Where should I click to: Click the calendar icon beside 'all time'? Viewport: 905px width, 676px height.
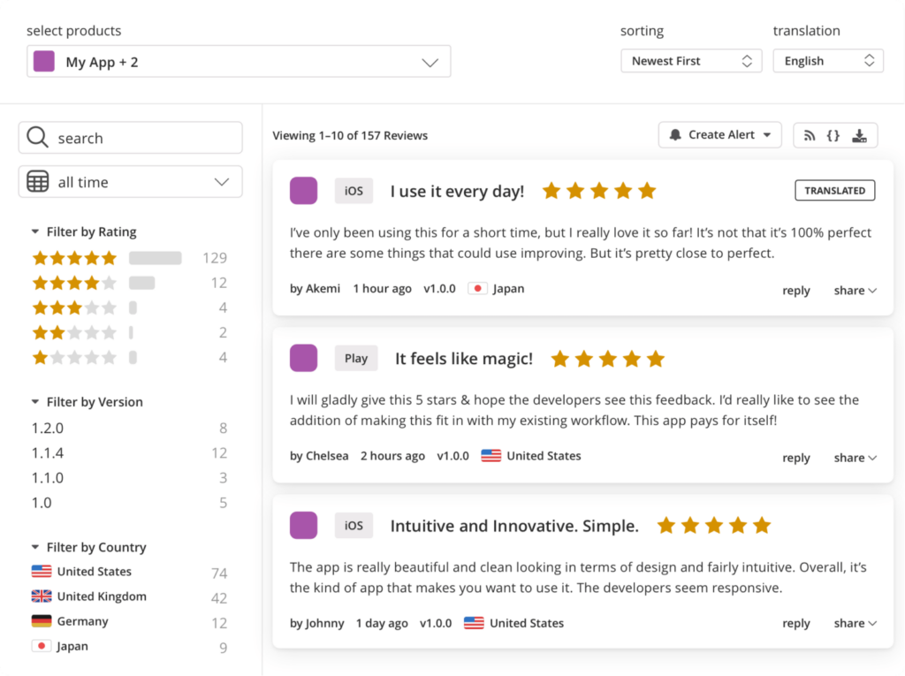pyautogui.click(x=37, y=181)
